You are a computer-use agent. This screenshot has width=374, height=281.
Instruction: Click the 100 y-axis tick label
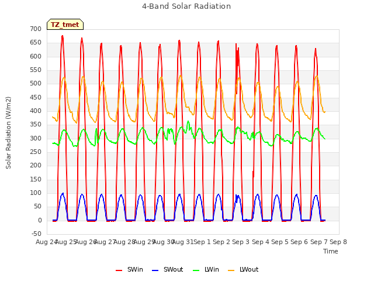[36, 193]
